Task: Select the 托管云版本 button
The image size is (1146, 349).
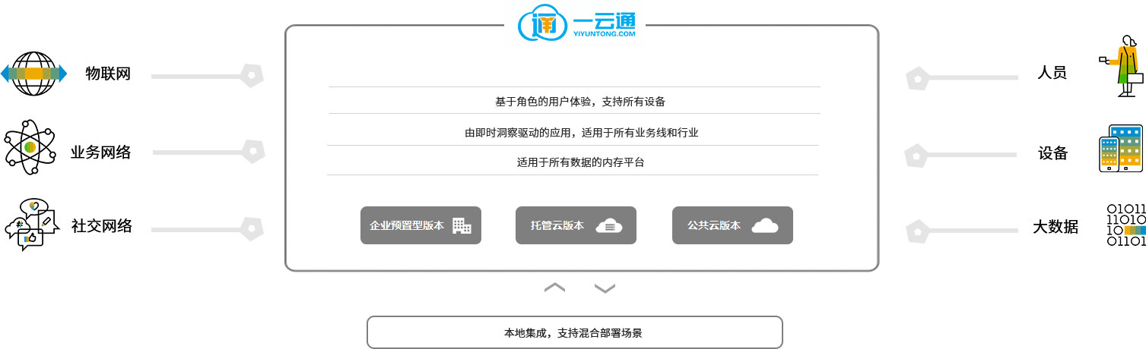Action: [x=576, y=225]
